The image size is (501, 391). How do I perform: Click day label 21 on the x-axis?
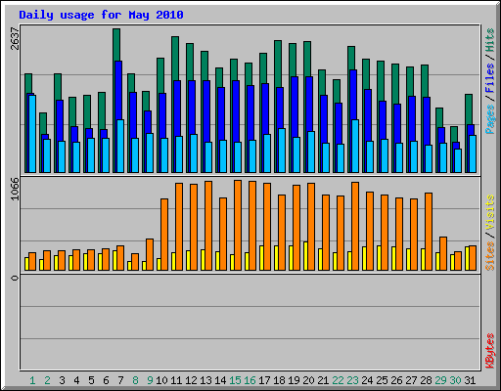tap(323, 380)
